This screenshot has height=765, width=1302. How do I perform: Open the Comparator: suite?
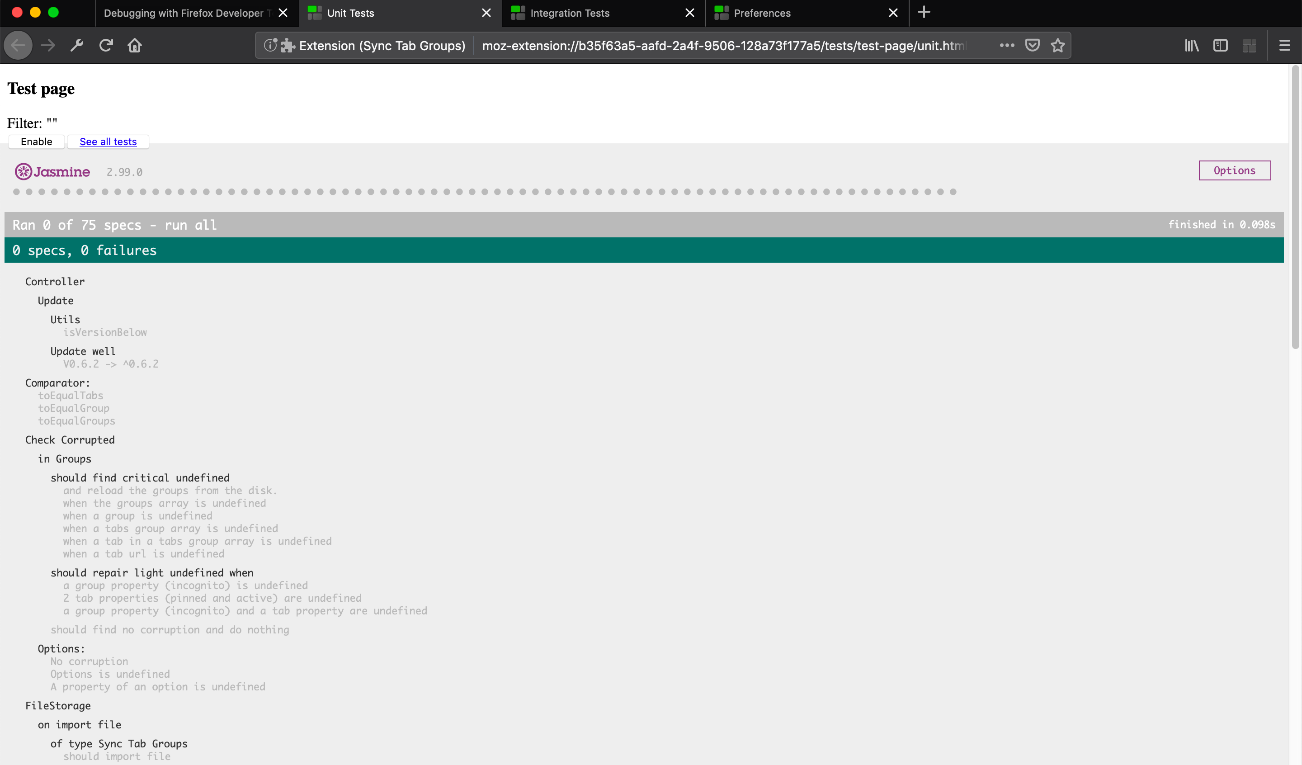[x=57, y=383]
